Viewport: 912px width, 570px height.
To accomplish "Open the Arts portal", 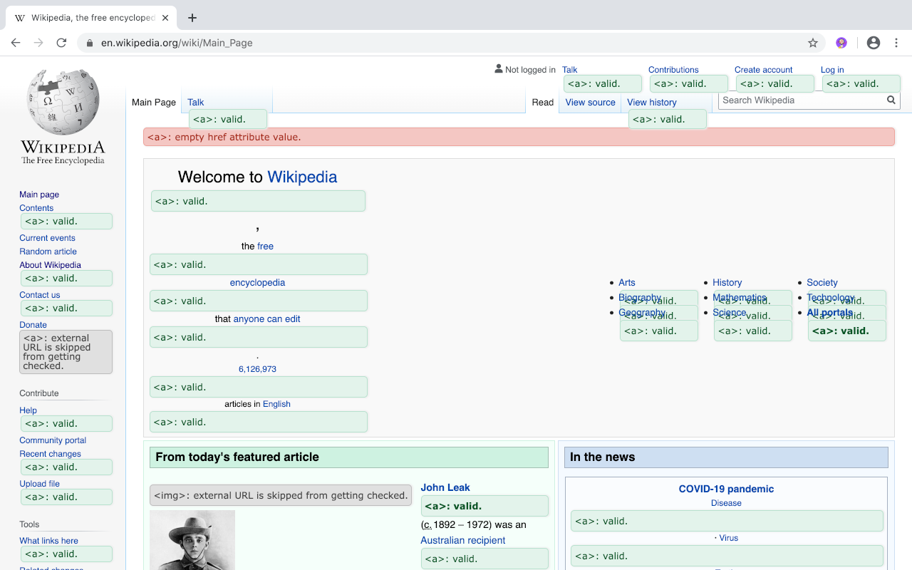I will [627, 283].
